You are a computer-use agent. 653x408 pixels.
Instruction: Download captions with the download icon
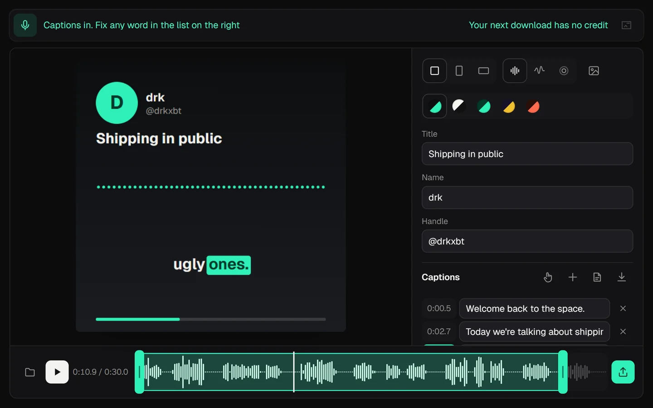622,277
